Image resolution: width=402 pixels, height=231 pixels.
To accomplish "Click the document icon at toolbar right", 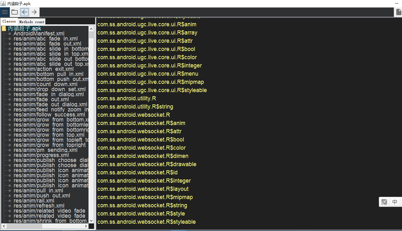I will 399,12.
